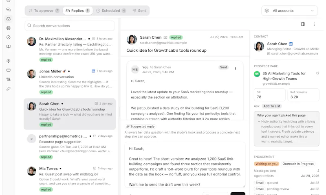The height and width of the screenshot is (195, 326).
Task: Click the Email queued engagement entry
Action: point(286,183)
